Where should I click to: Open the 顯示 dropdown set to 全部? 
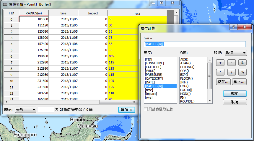pos(26,110)
